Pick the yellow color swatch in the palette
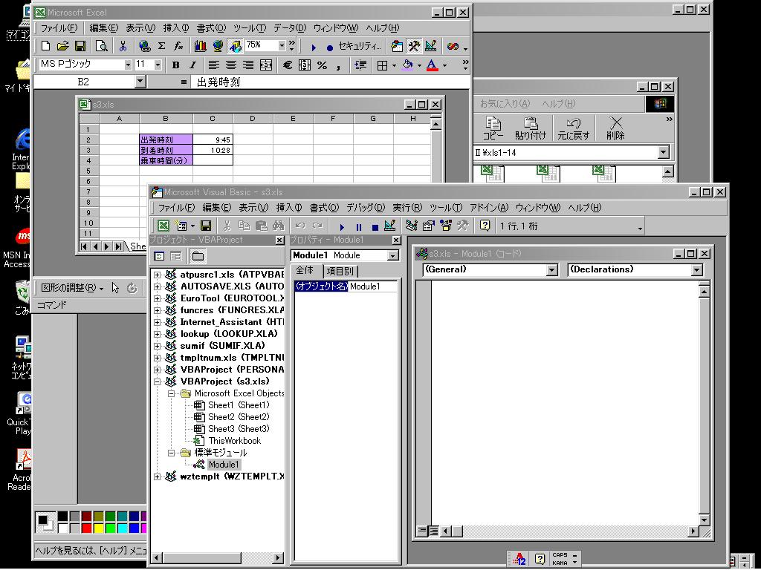761x570 pixels. [x=99, y=528]
